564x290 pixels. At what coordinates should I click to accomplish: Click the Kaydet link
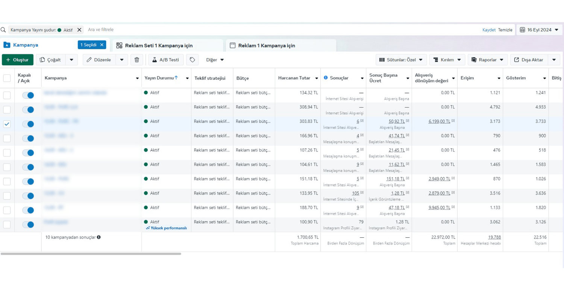(x=489, y=30)
